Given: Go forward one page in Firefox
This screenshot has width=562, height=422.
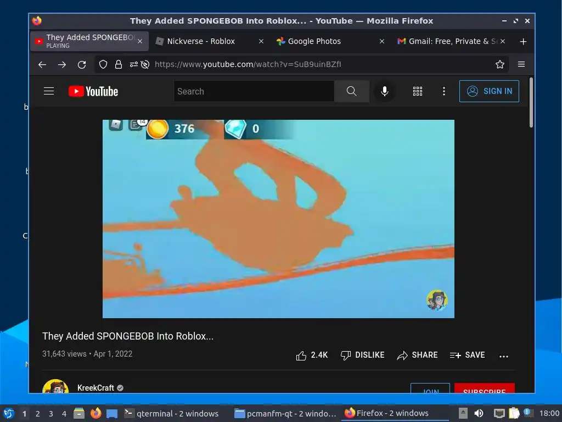Looking at the screenshot, I should click(62, 65).
